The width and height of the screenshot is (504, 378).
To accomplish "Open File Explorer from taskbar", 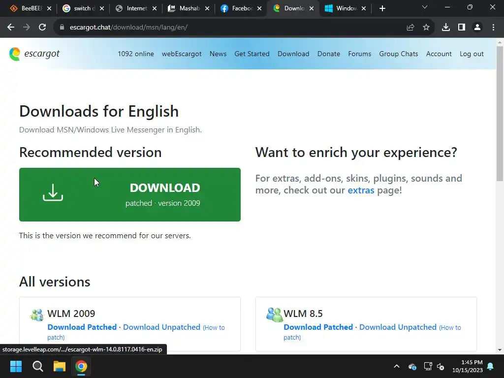I will click(60, 366).
